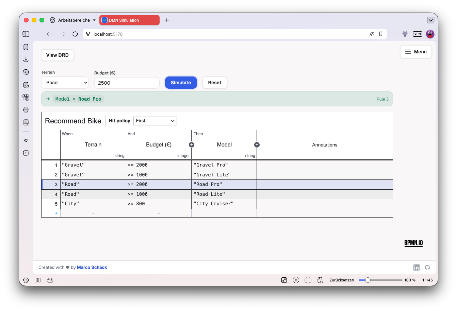Switch to the DMN Simulation tab

point(129,20)
